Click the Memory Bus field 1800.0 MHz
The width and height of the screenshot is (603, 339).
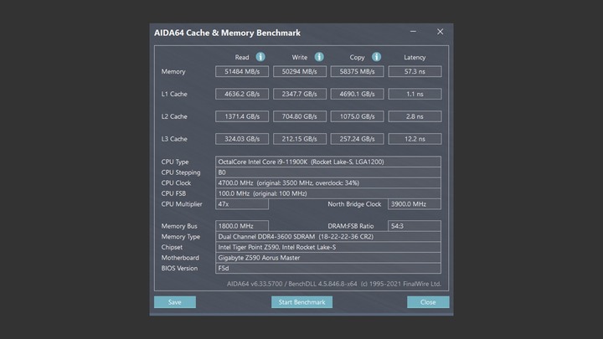pyautogui.click(x=242, y=226)
